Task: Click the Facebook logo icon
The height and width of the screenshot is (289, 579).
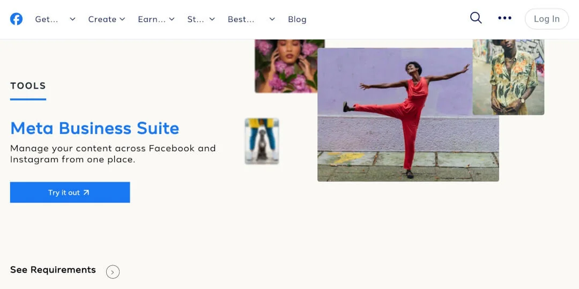Action: coord(16,19)
